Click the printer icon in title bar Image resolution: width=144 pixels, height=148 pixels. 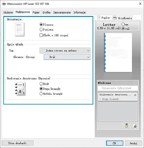[4, 4]
